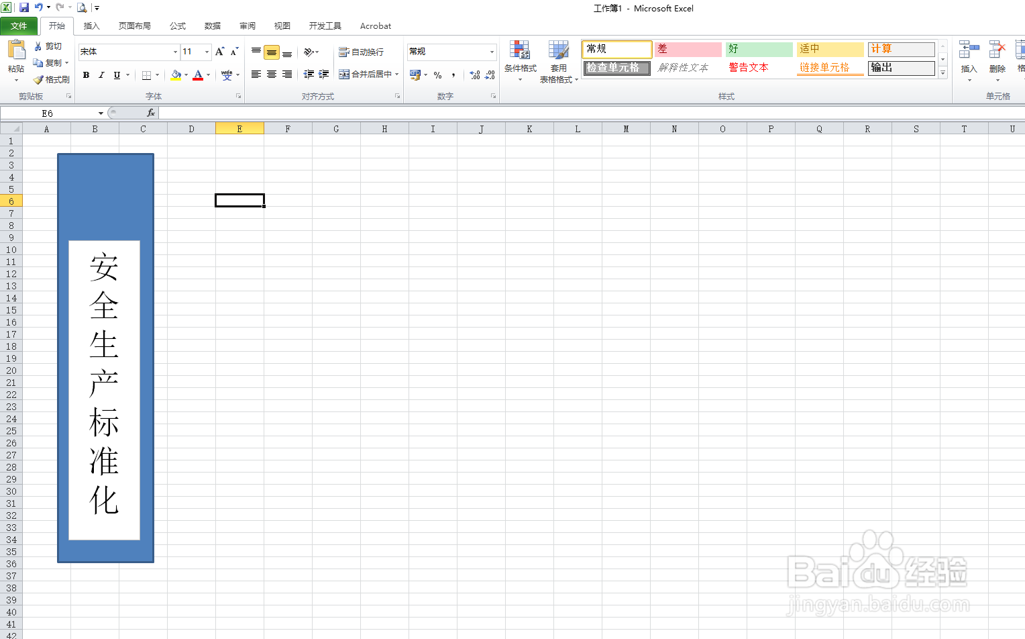
Task: Decrease font size with the small A
Action: pos(234,52)
